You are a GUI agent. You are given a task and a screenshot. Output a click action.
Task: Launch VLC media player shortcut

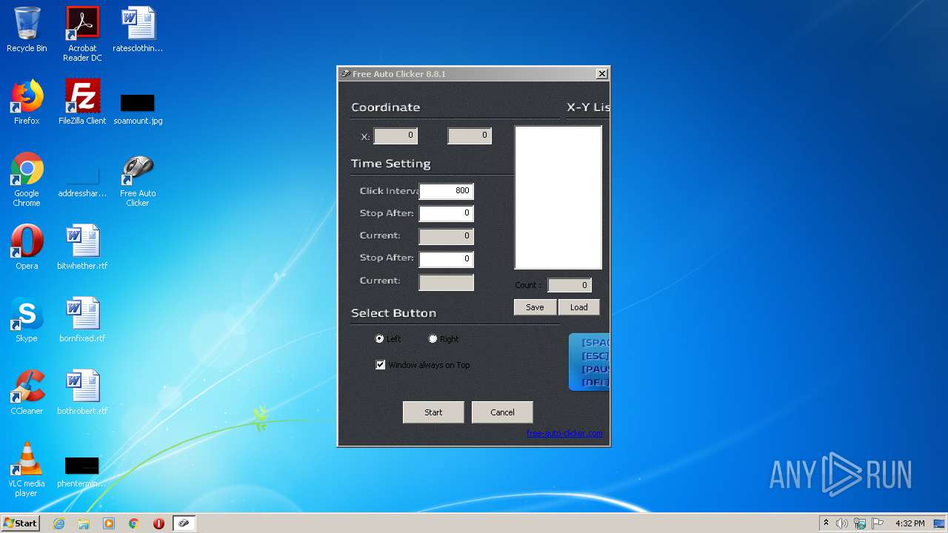click(x=27, y=469)
